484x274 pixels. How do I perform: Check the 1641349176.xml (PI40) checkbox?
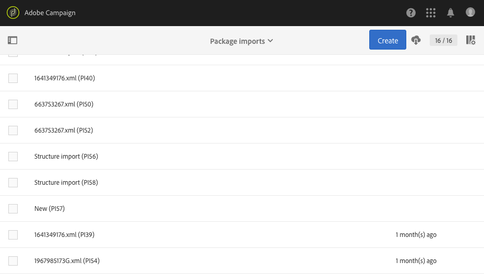click(13, 78)
